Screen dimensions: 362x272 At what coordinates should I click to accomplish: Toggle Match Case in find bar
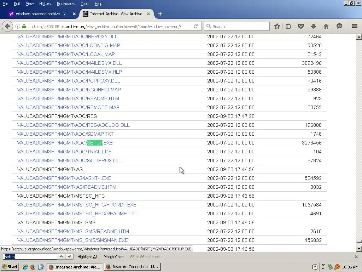click(113, 257)
